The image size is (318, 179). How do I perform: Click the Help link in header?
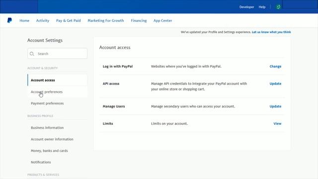pos(262,7)
